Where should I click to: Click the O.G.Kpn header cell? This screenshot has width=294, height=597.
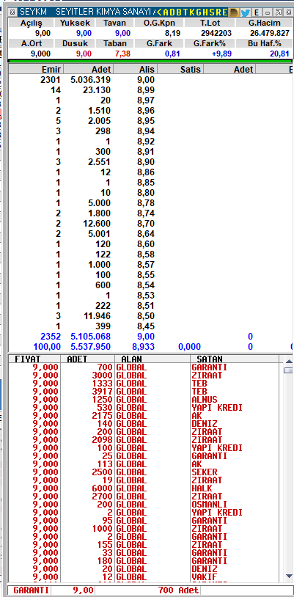click(x=159, y=23)
